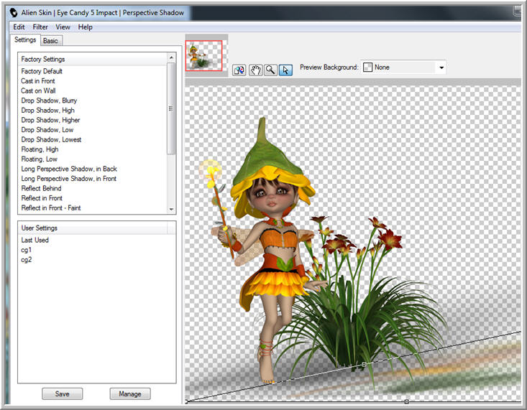Select Last Used user setting
The height and width of the screenshot is (410, 527).
click(x=35, y=240)
